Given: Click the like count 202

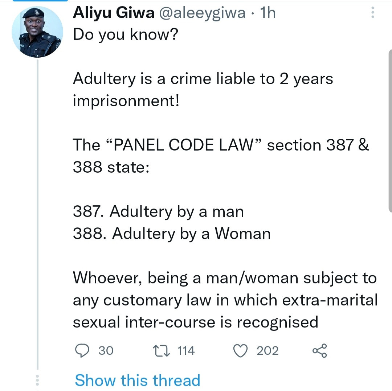Looking at the screenshot, I should 268,351.
